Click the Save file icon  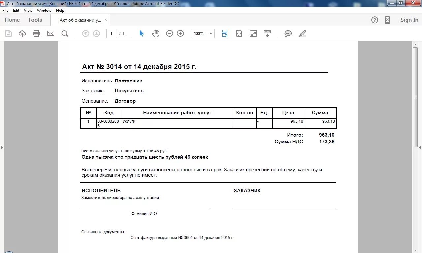click(x=8, y=33)
